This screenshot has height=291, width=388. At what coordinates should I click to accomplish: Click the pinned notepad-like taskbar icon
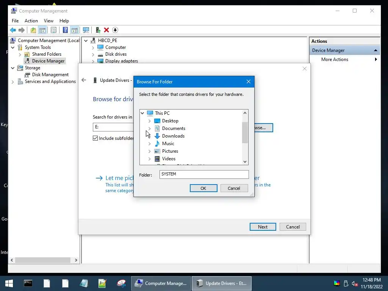click(84, 283)
